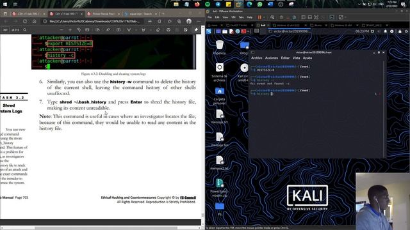
Task: Select the PDF Highlight tool
Action: (x=143, y=30)
